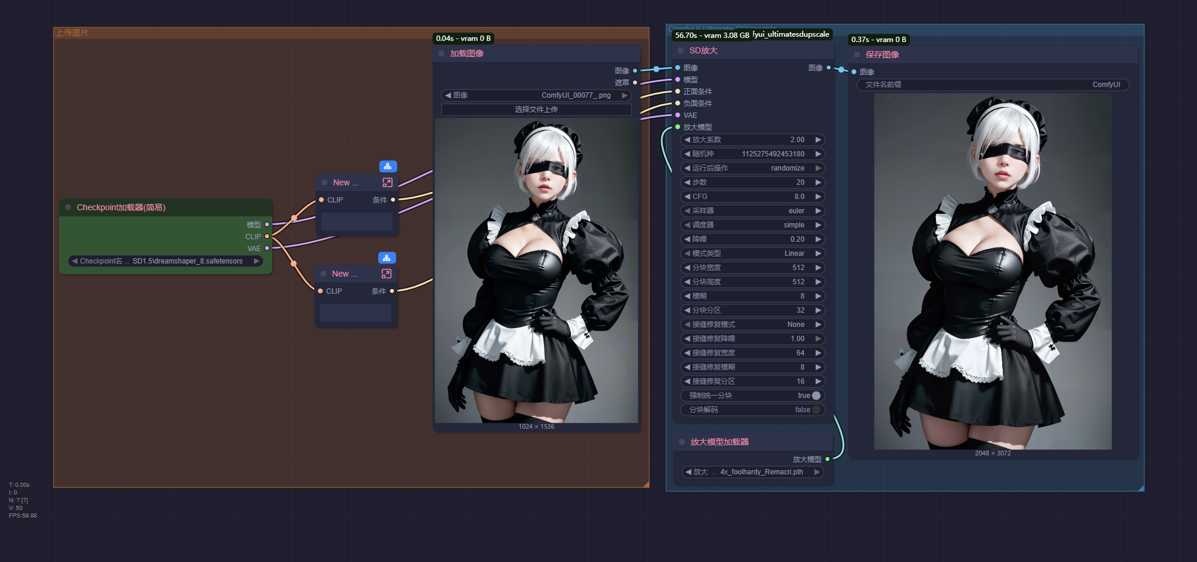The height and width of the screenshot is (562, 1197).
Task: Open the 4x_foolhardy_Remacri upscale model selector
Action: point(752,472)
